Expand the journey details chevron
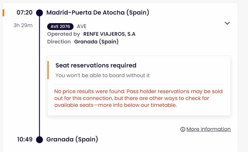This screenshot has height=152, width=248. click(227, 23)
